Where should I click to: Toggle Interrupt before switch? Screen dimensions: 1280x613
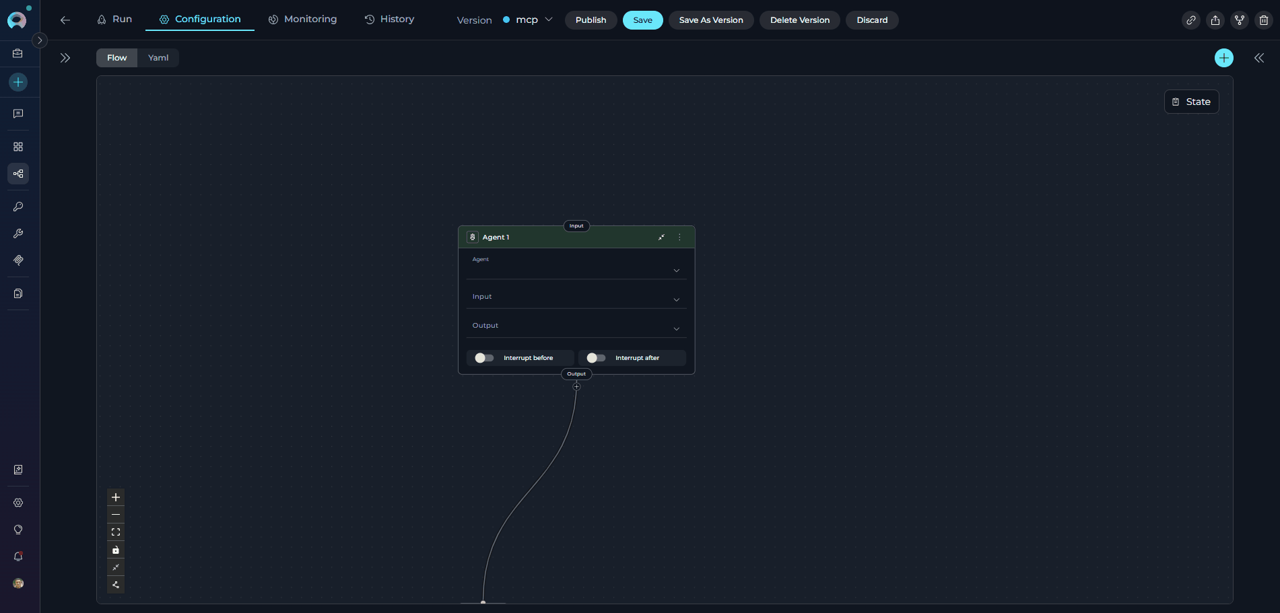pos(484,358)
